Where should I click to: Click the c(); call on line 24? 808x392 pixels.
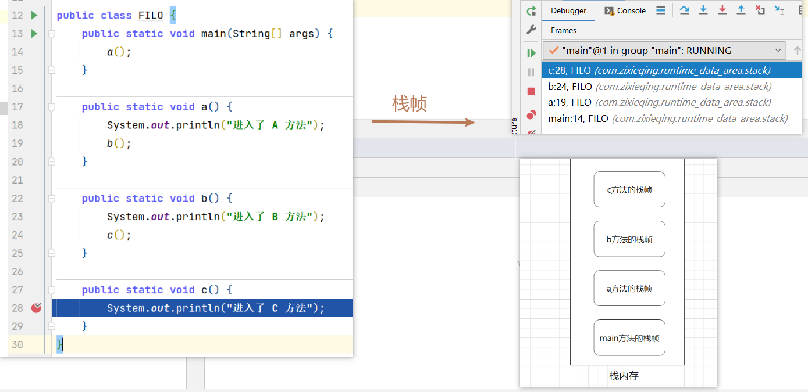pos(119,235)
